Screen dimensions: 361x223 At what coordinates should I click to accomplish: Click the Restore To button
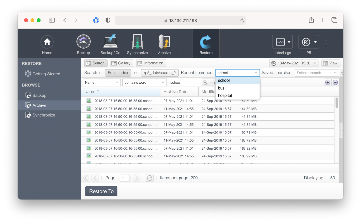[x=101, y=191]
